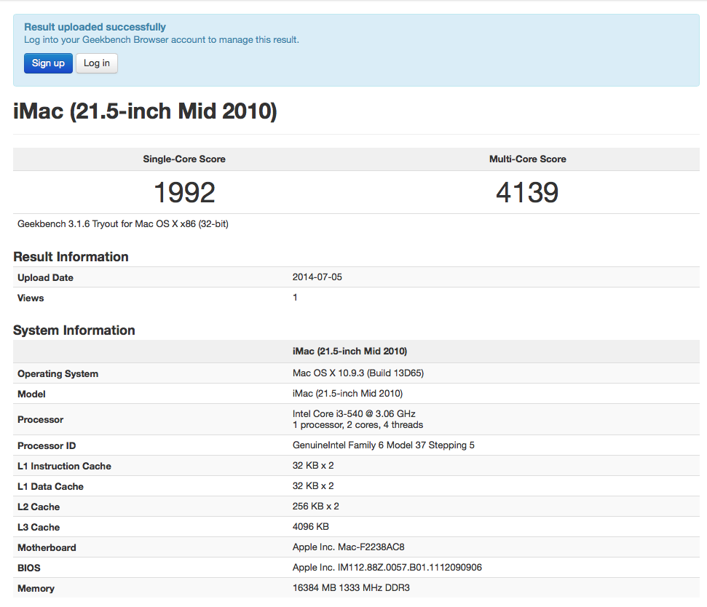The height and width of the screenshot is (607, 707).
Task: Click the System Information section heading
Action: tap(74, 330)
